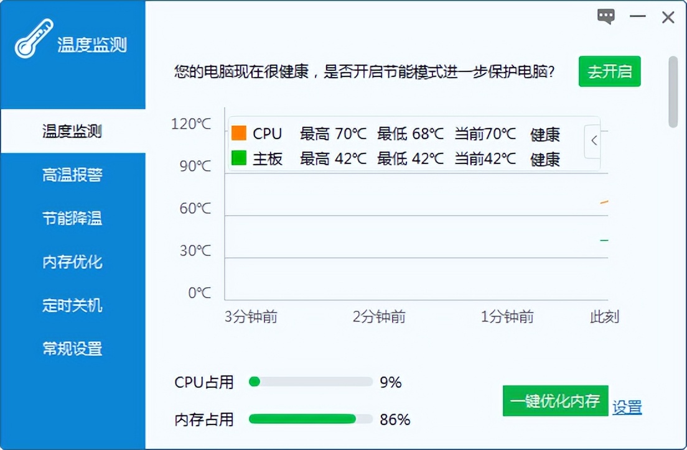Click the 内存占用 progress bar

pyautogui.click(x=309, y=420)
